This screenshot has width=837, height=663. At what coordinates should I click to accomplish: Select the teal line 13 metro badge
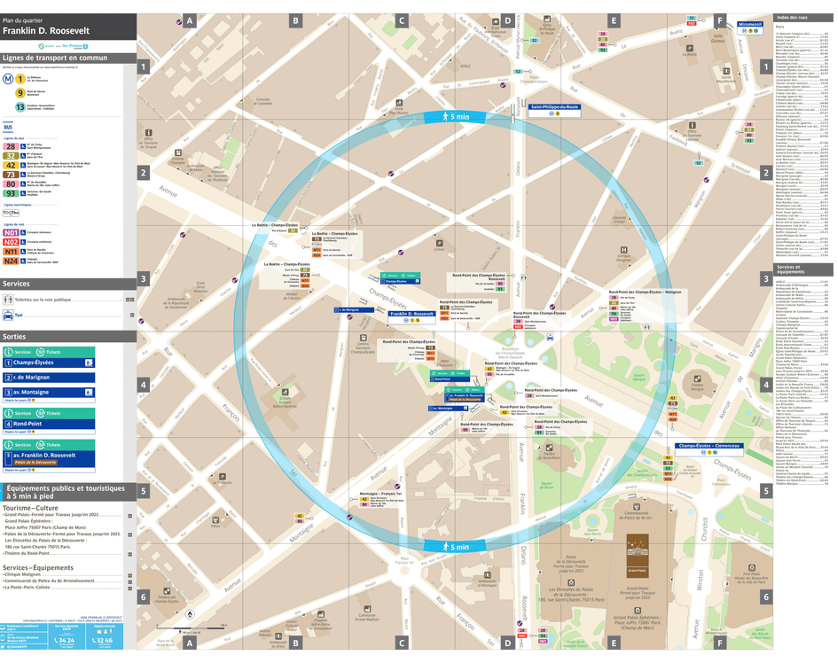pyautogui.click(x=20, y=106)
